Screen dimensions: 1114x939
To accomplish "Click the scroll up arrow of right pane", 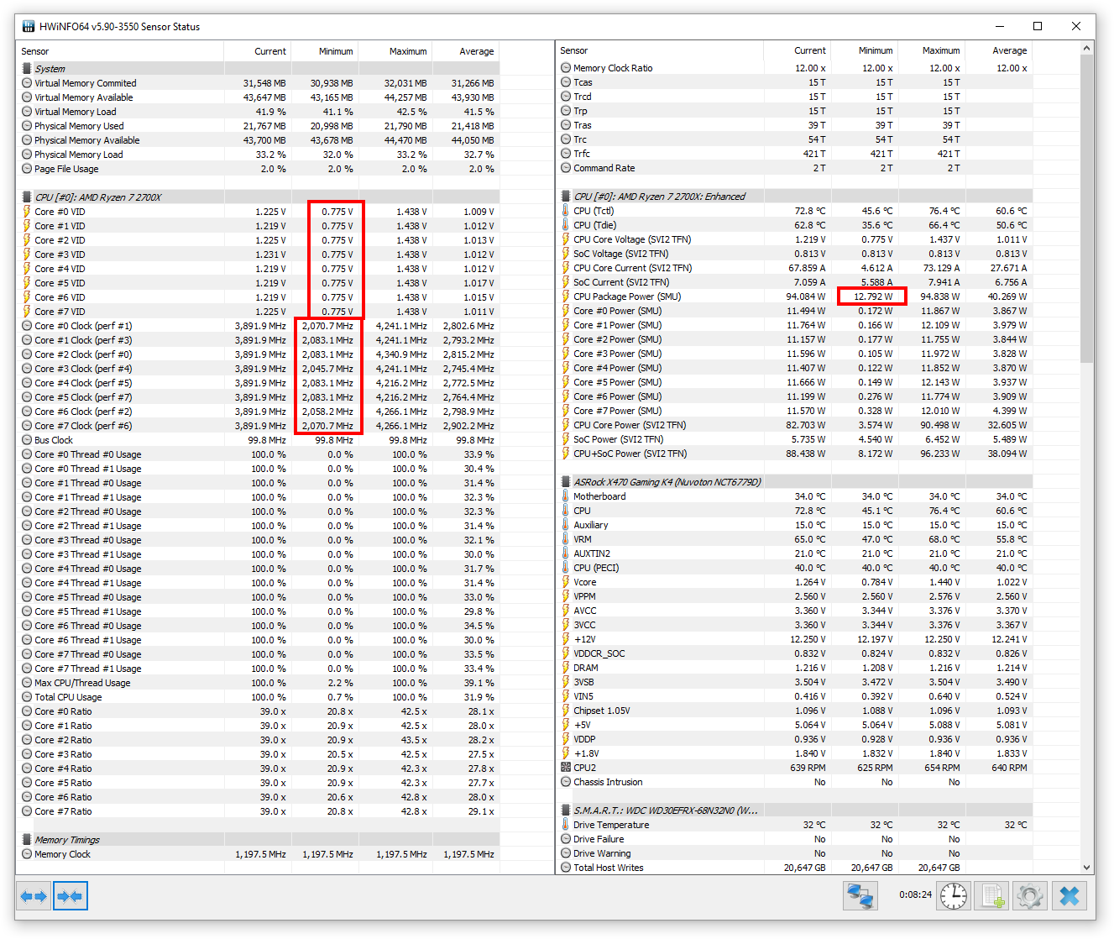I will (x=1088, y=48).
